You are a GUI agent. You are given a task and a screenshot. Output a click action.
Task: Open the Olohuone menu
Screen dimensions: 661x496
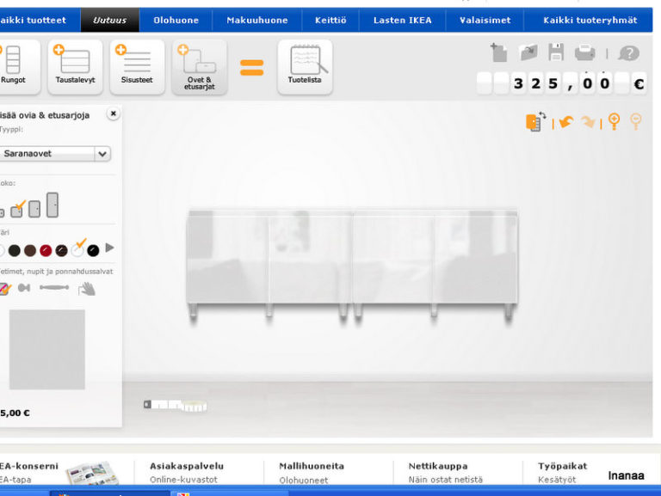[x=176, y=20]
